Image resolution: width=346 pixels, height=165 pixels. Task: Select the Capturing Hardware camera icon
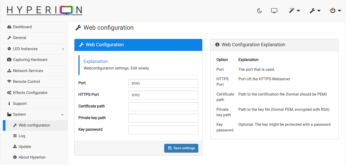[x=9, y=60]
